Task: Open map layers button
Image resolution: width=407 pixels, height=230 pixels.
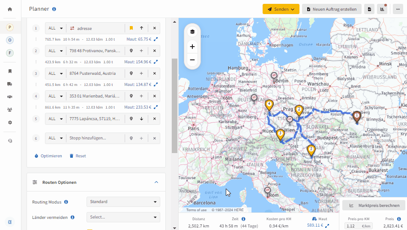Action: [192, 32]
